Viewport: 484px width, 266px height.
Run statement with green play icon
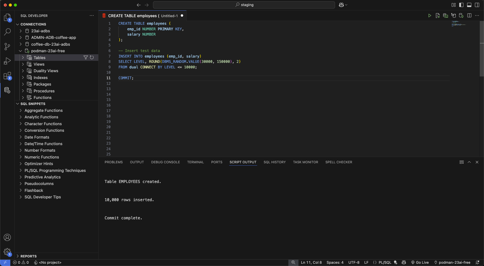(430, 16)
